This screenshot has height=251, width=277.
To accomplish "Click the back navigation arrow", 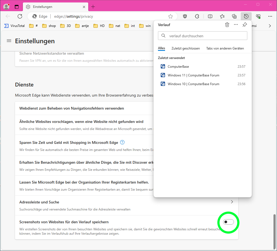I will [8, 16].
